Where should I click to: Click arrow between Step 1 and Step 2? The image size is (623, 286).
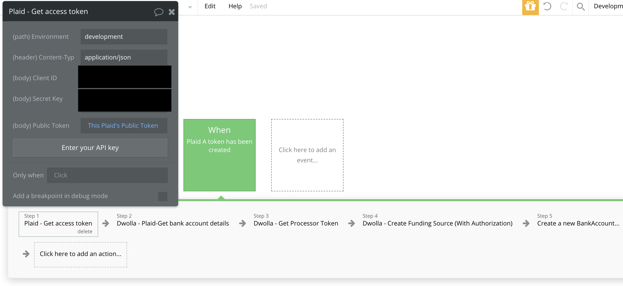click(106, 223)
